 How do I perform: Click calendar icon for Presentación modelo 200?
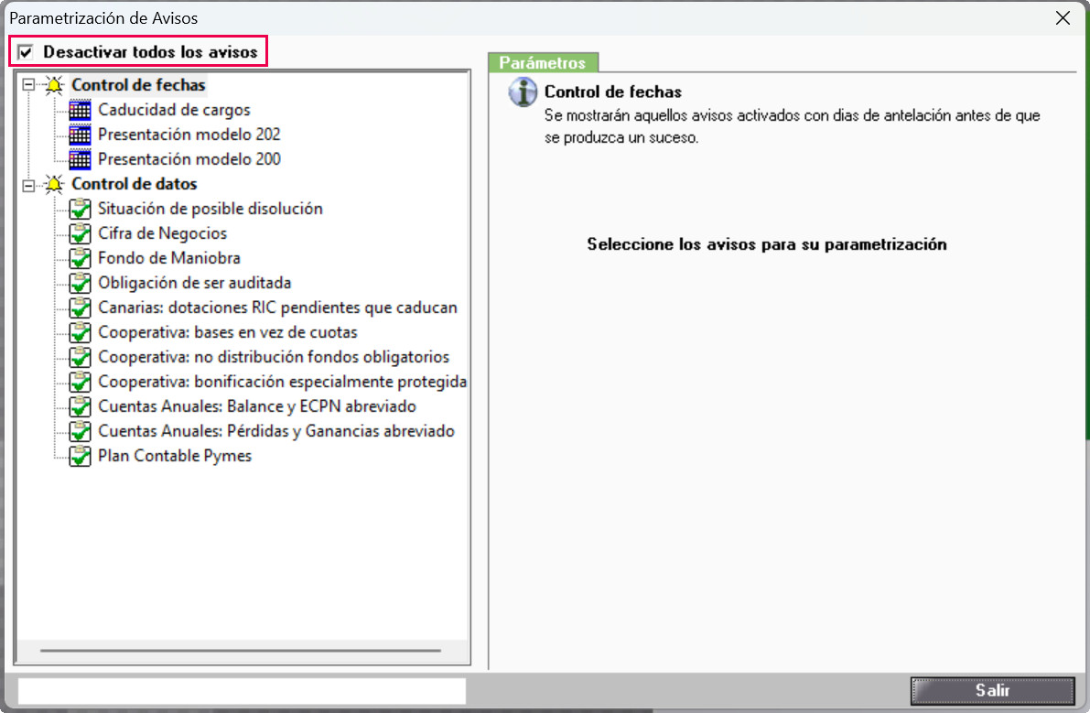pyautogui.click(x=80, y=159)
